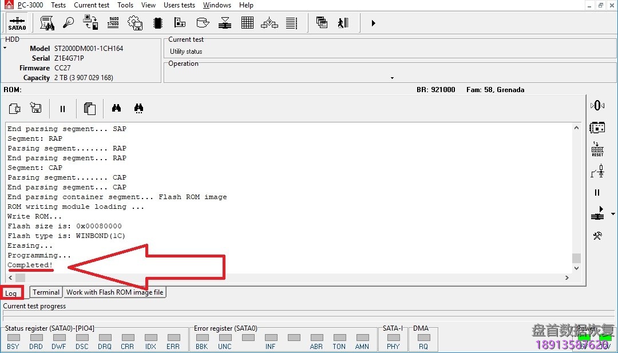The height and width of the screenshot is (353, 618).
Task: Click the light bulb icon in main toolbar
Action: tap(68, 23)
